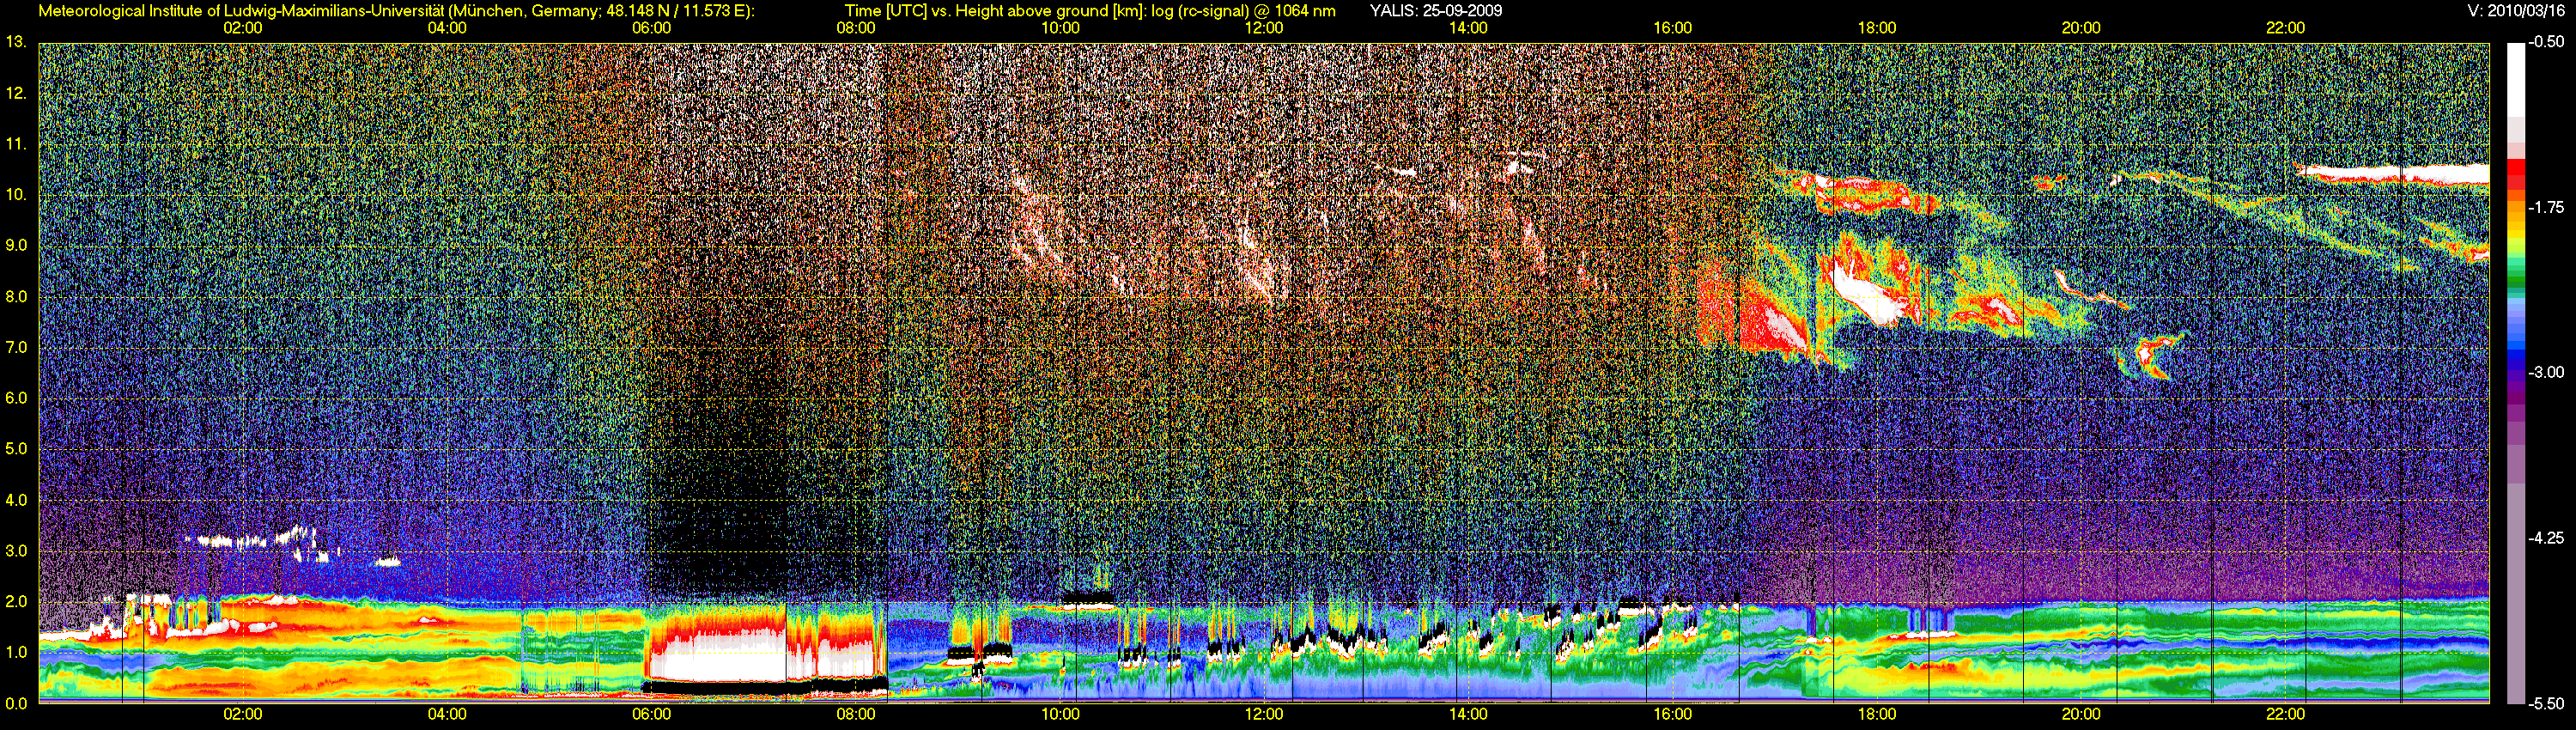Click the 20:00 label on the bottom time axis

2081,714
